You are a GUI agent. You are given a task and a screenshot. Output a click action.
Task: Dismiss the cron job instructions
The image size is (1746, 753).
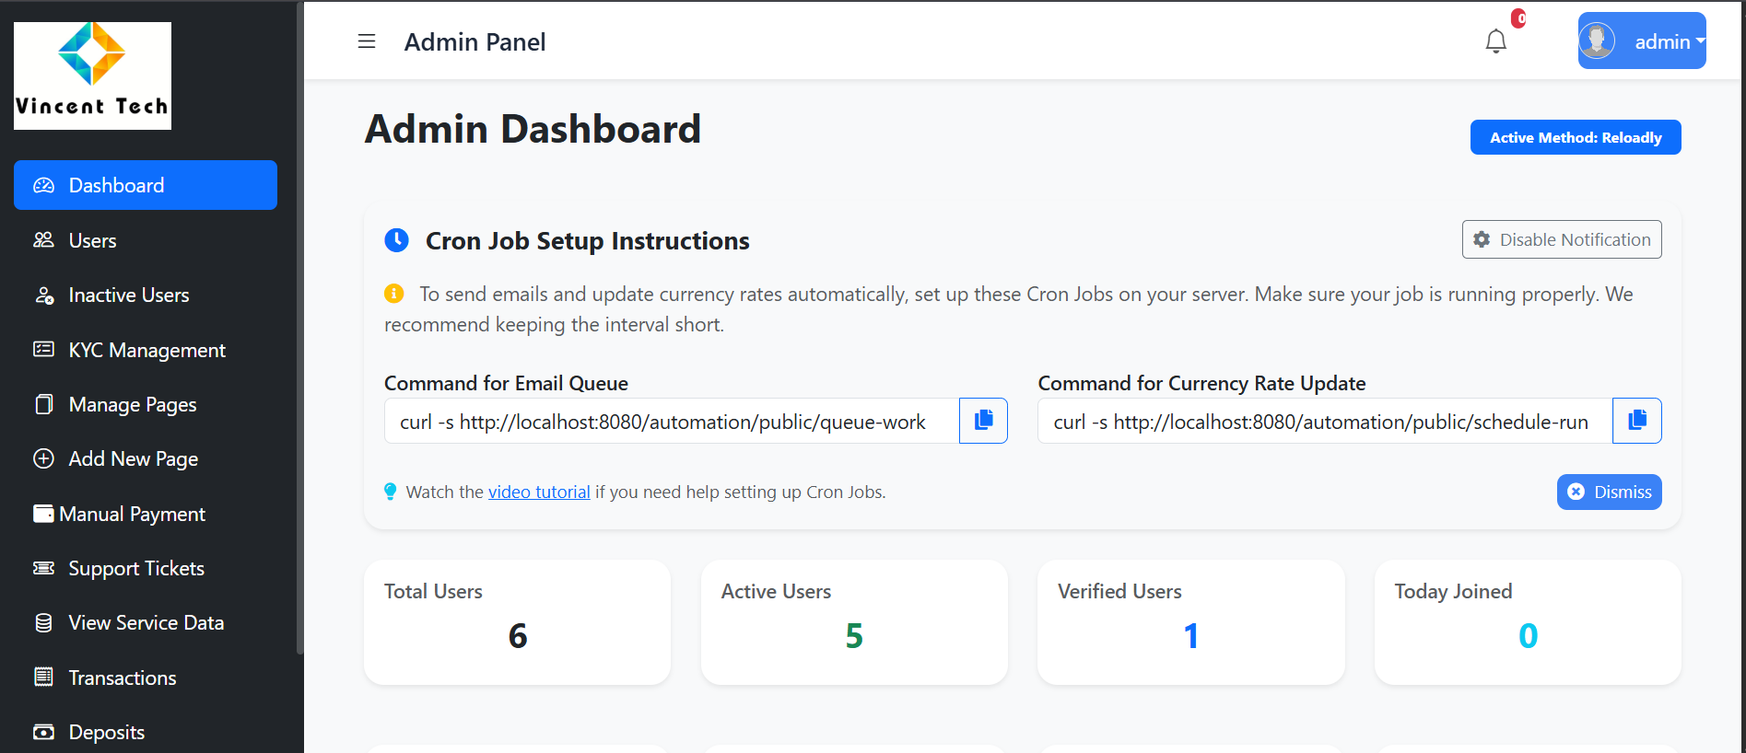[x=1609, y=492]
